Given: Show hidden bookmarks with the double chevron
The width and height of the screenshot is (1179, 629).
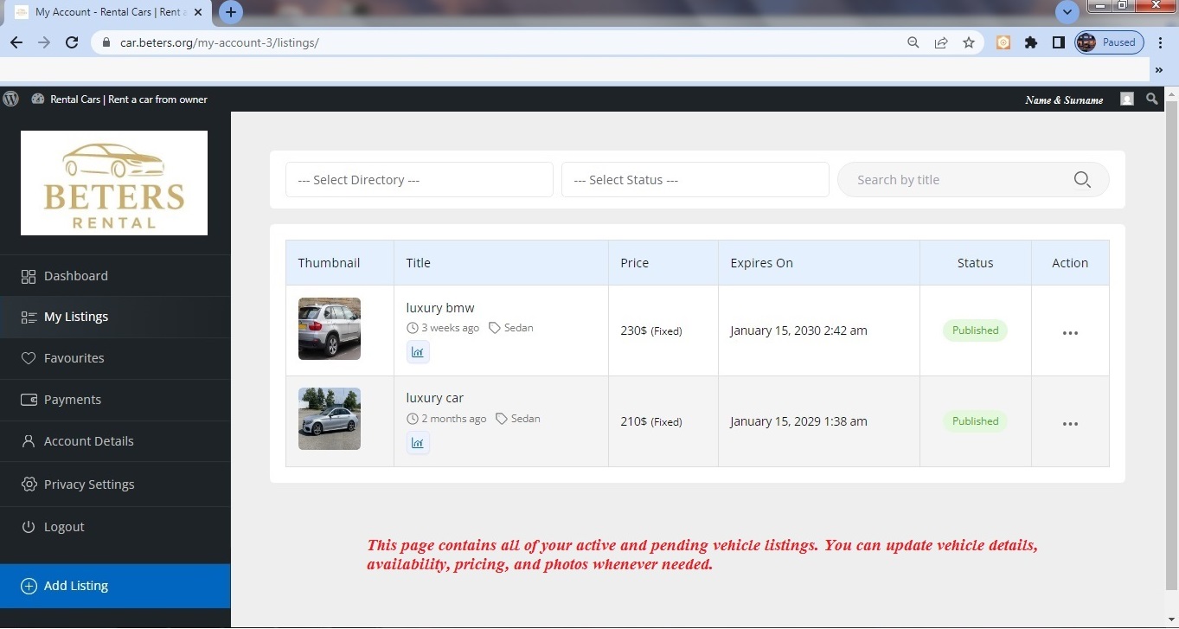Looking at the screenshot, I should [1159, 70].
